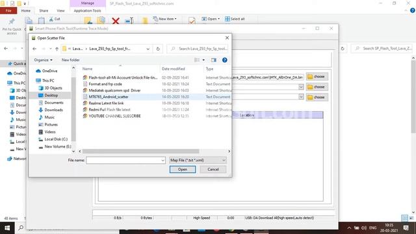Switch to View ribbon tab
Screen dimensions: 416x234
click(x=60, y=10)
